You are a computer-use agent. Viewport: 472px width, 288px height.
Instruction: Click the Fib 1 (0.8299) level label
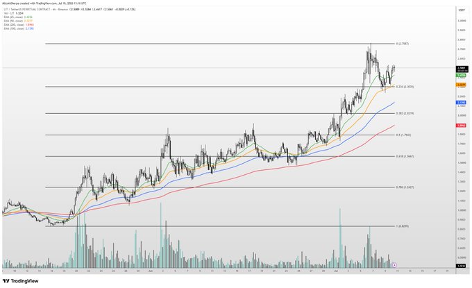(403, 226)
